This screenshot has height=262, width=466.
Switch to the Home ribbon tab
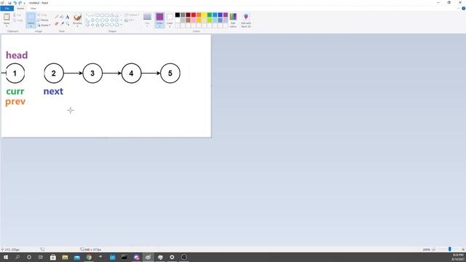point(20,8)
